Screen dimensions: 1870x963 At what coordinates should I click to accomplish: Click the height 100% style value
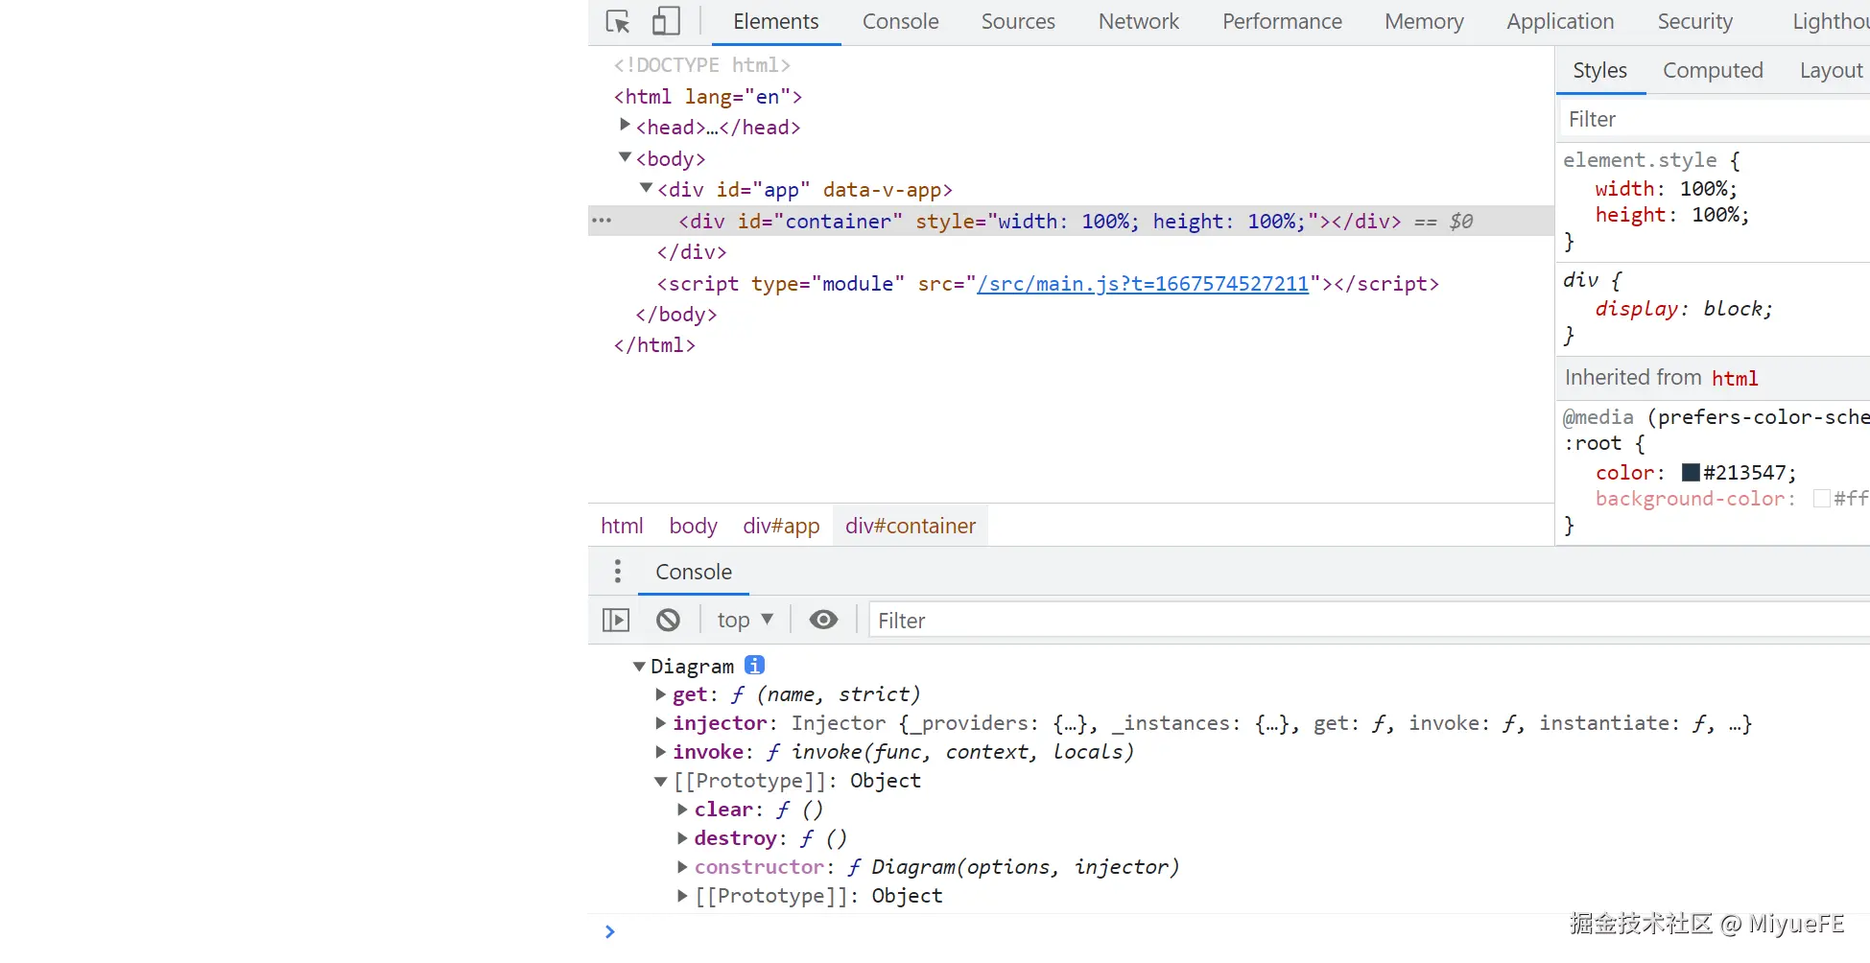point(1719,215)
